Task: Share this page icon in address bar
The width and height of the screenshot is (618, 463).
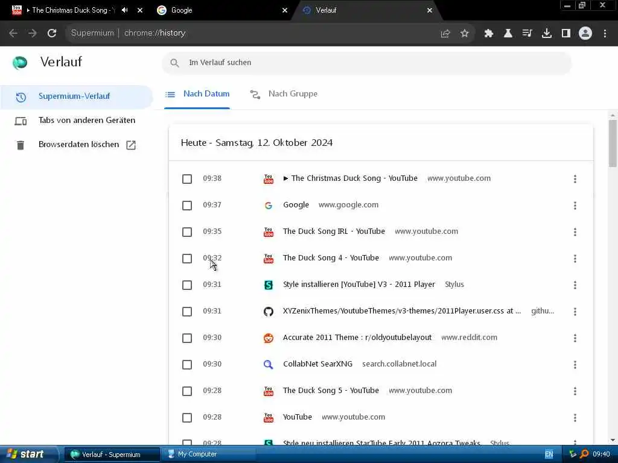Action: (445, 34)
